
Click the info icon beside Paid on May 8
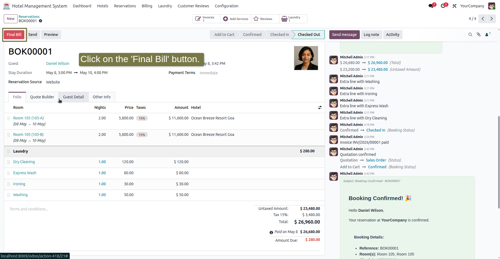271,232
